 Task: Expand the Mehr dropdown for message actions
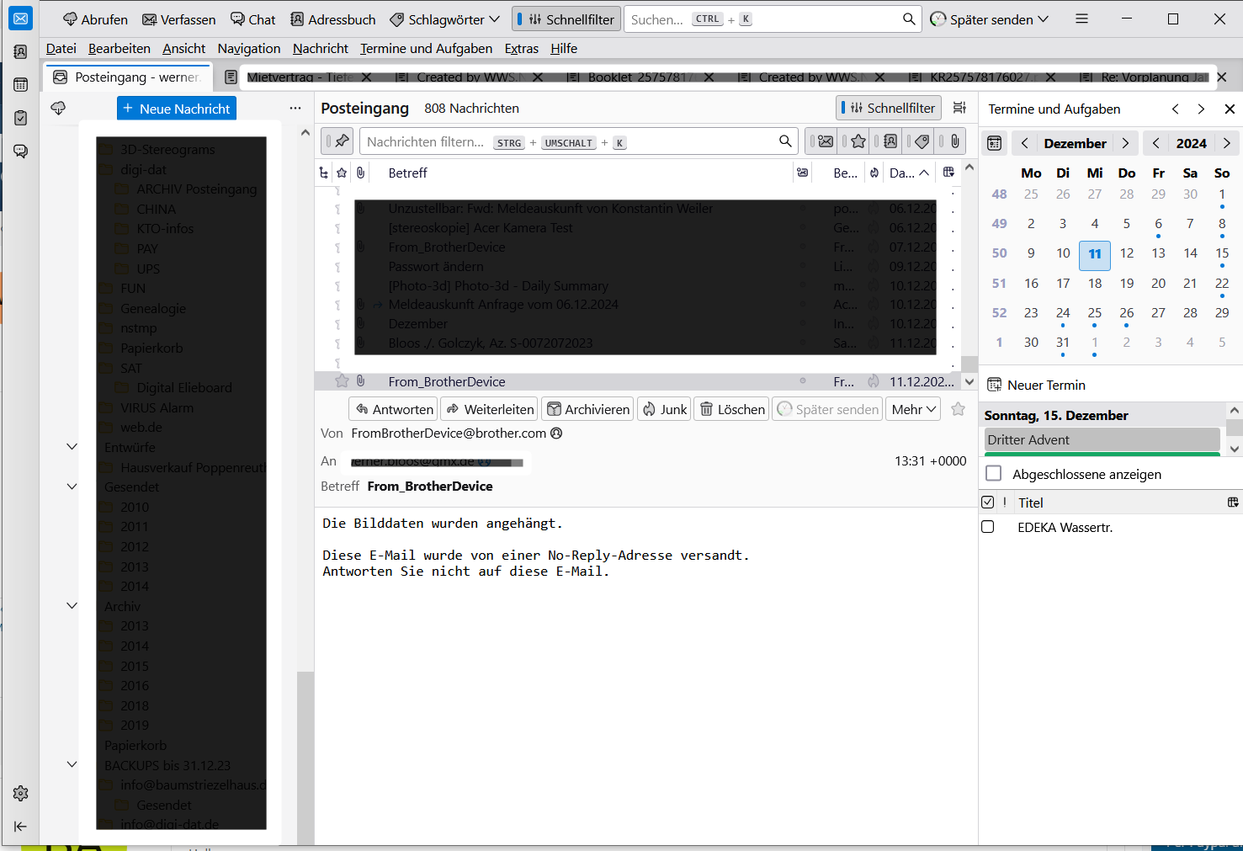point(914,409)
